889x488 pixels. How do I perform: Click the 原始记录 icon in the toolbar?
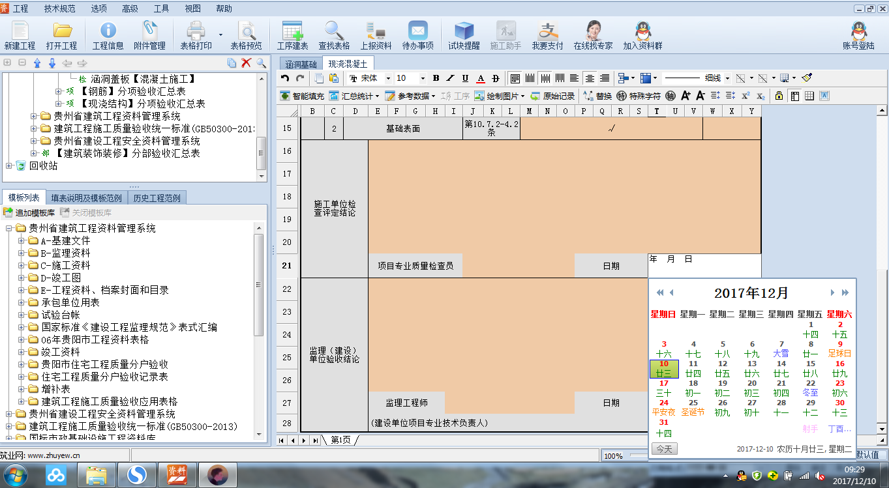pyautogui.click(x=552, y=96)
